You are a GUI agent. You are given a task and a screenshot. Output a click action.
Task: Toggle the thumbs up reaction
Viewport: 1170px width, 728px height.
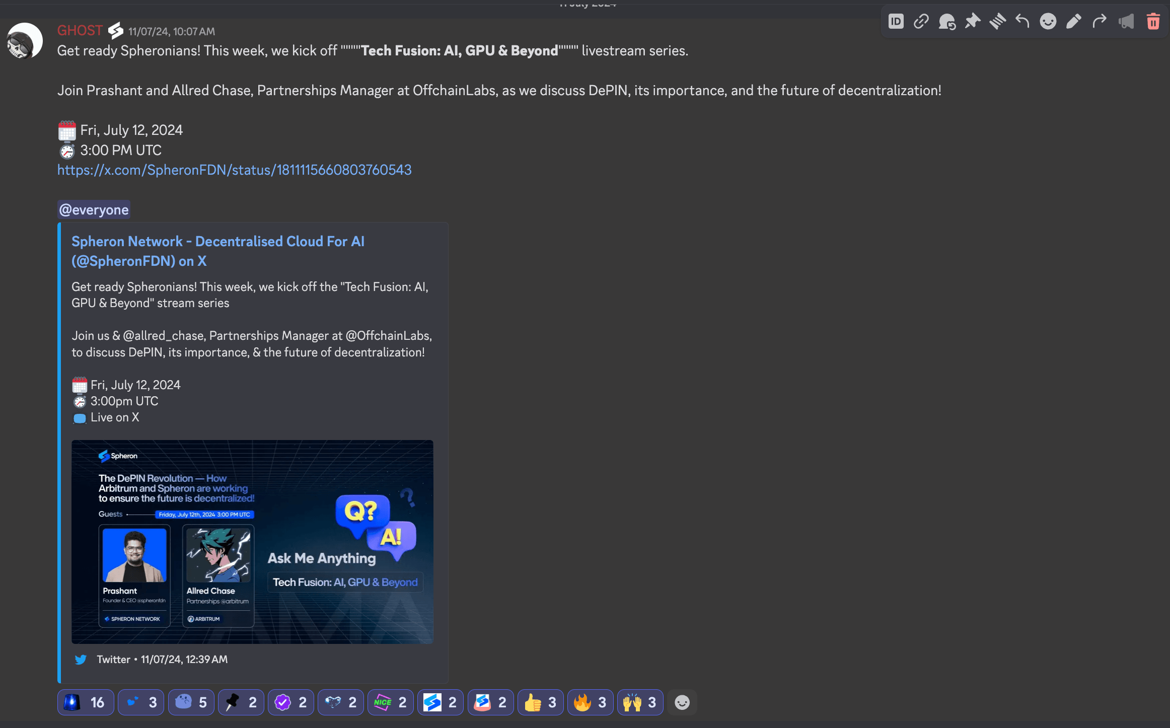pos(540,702)
